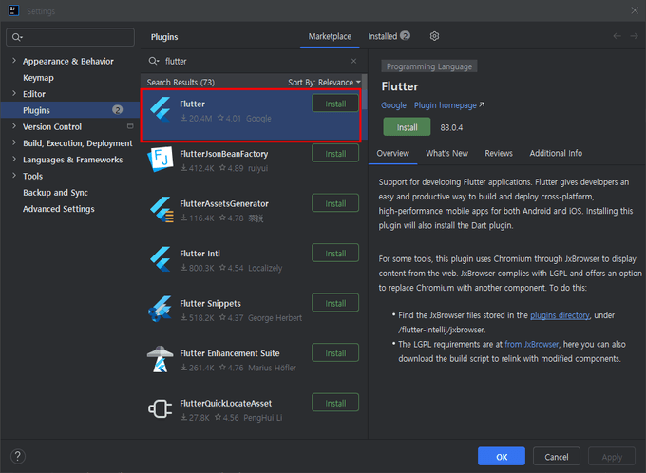646x473 pixels.
Task: Expand the Appearance & Behavior section
Action: pos(13,62)
